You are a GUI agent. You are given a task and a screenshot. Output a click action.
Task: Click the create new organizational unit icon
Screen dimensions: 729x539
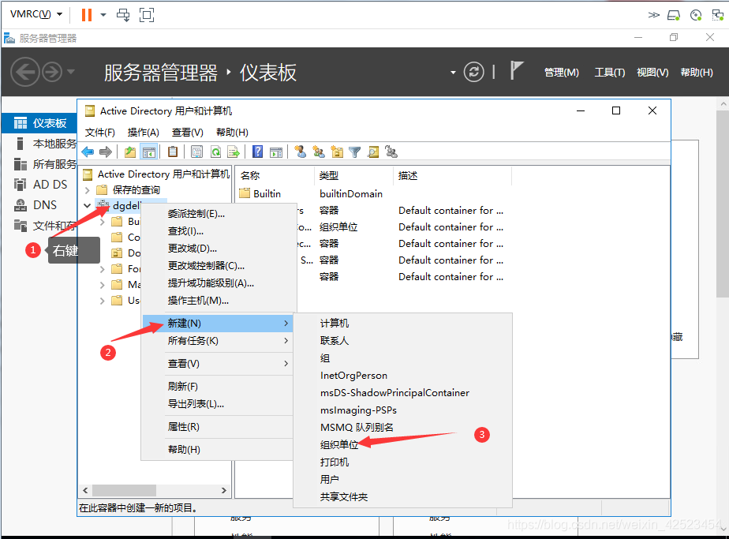click(x=337, y=152)
